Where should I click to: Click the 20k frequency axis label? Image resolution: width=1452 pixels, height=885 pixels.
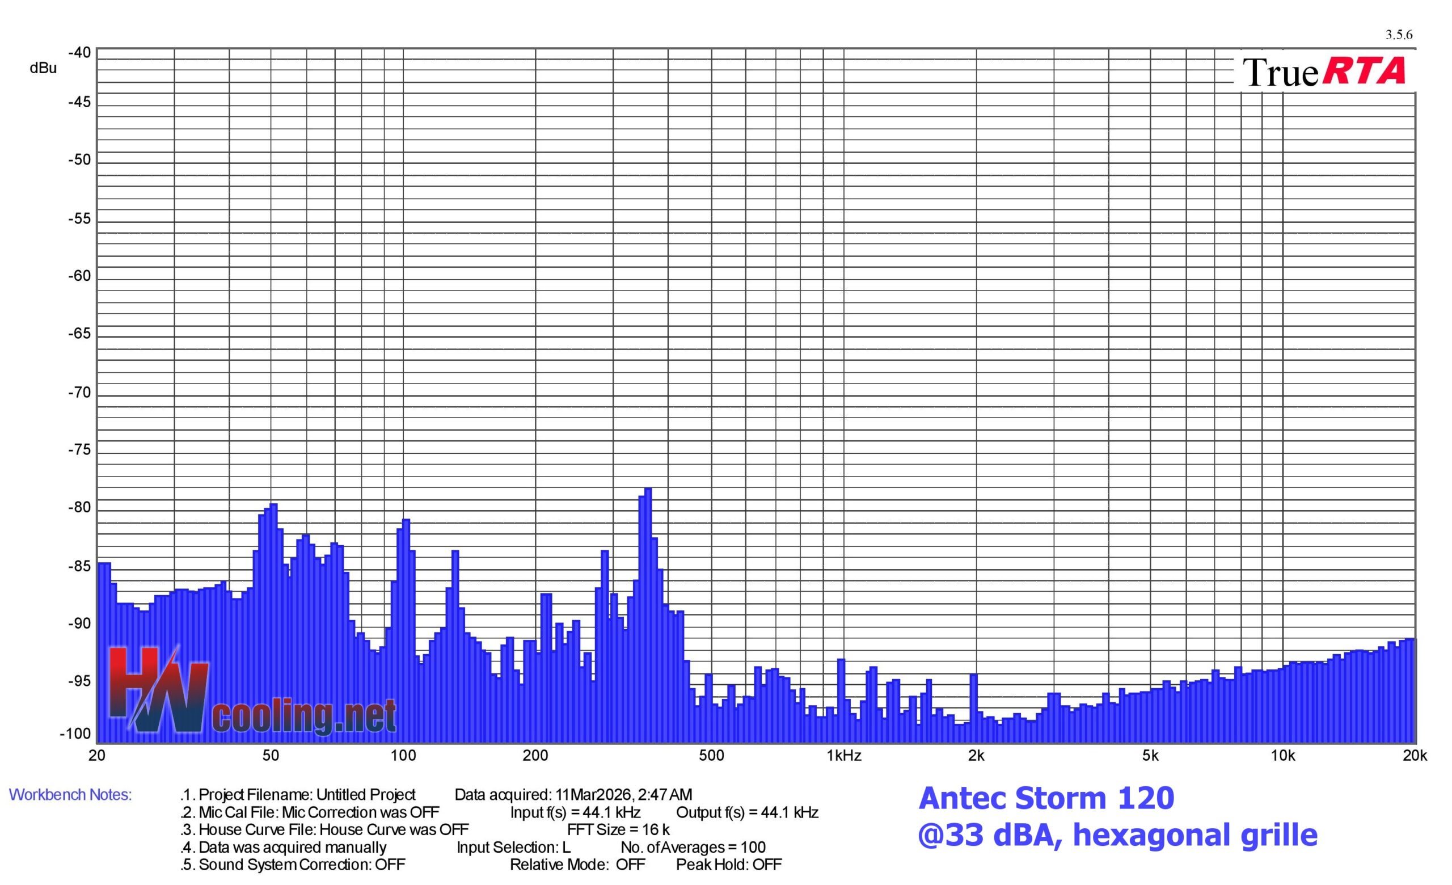pos(1415,756)
